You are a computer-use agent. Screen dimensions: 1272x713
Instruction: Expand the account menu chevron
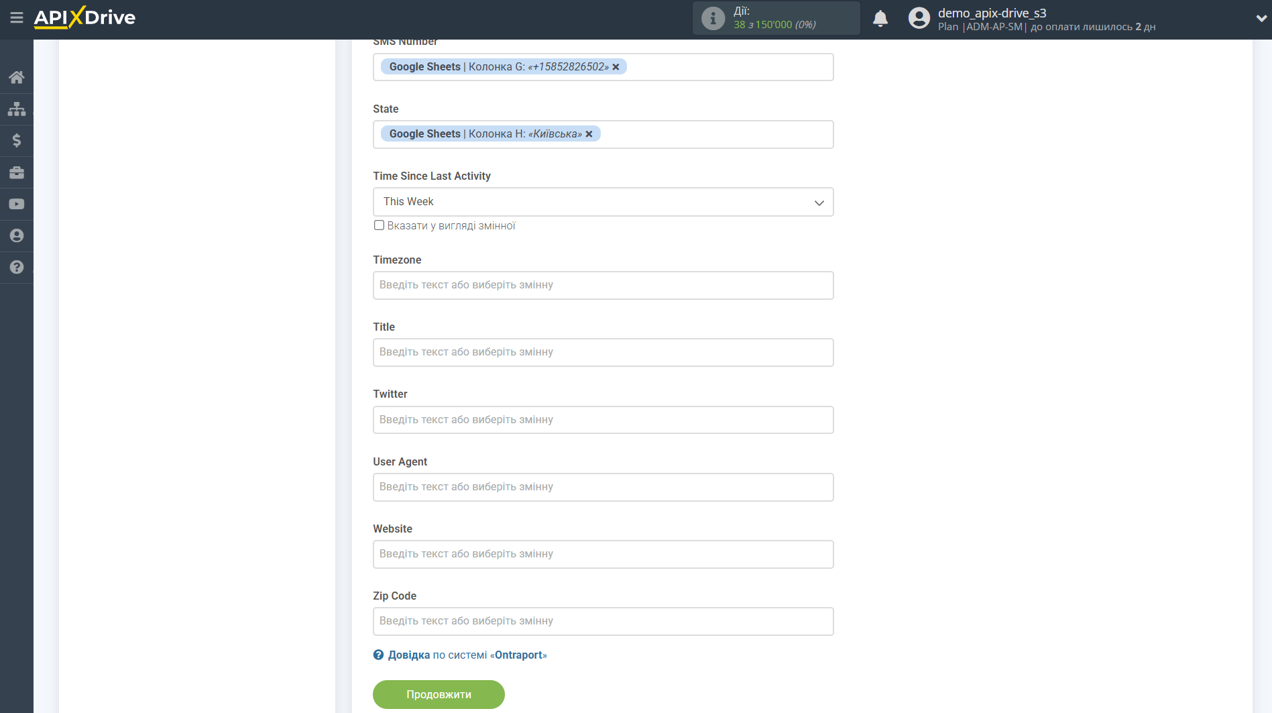1261,19
